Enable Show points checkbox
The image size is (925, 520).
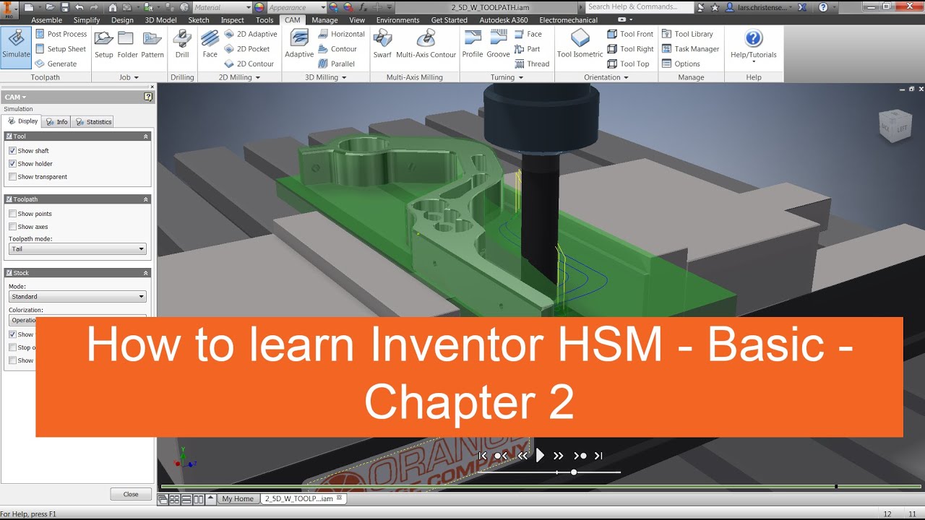click(x=12, y=214)
